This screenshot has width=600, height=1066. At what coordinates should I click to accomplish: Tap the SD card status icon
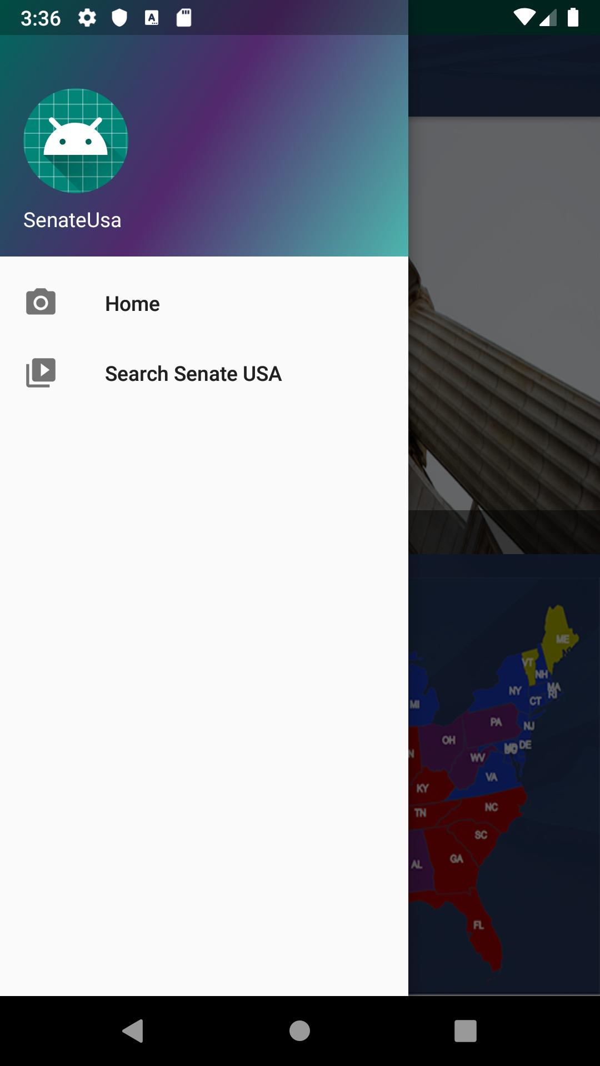184,18
